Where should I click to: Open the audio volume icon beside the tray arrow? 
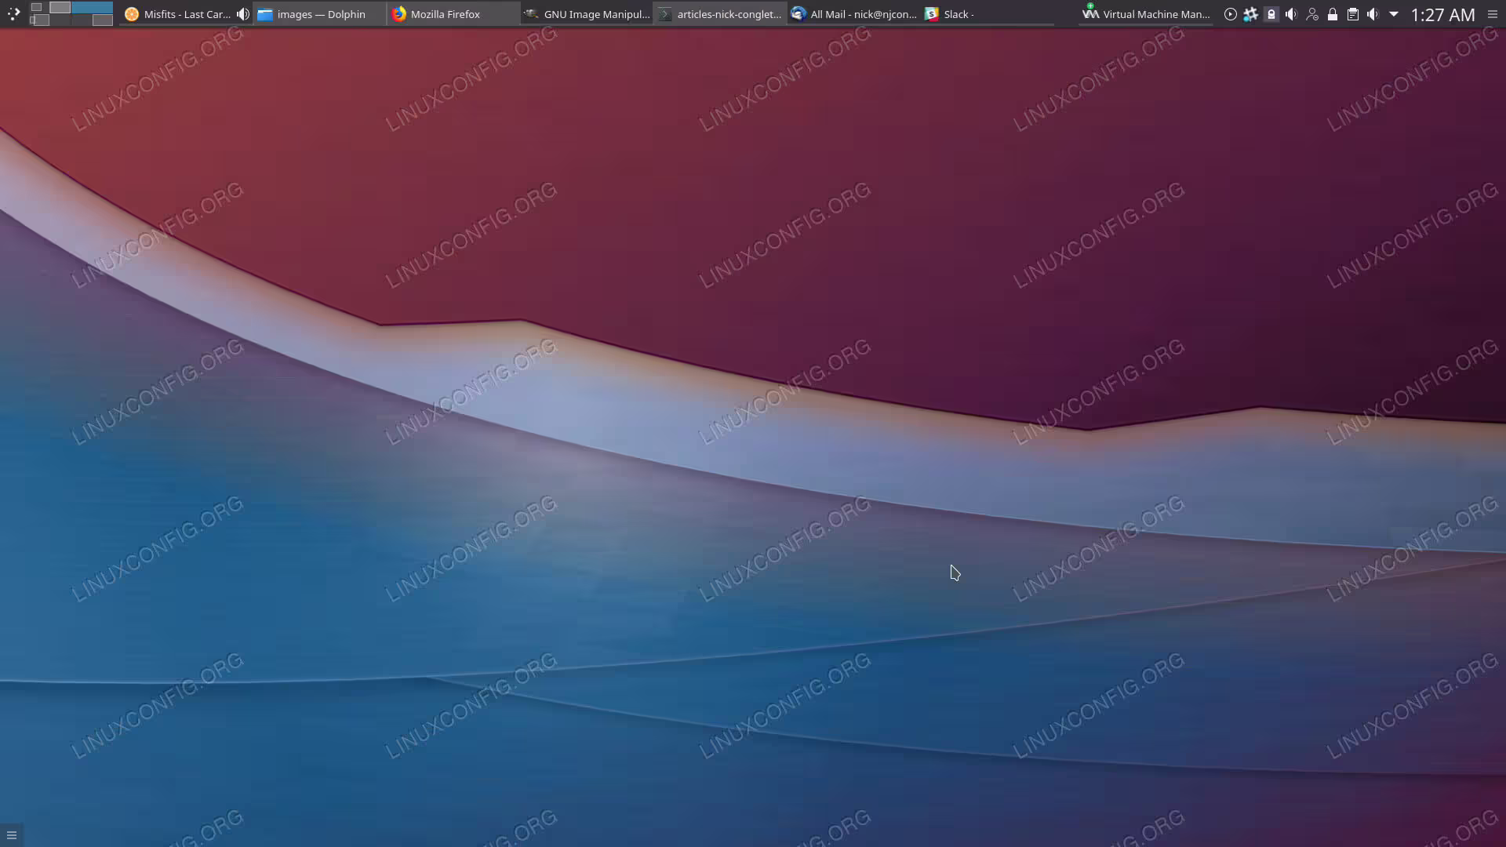click(1373, 14)
